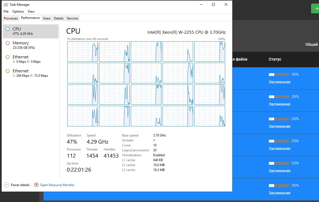Open Resource Monitor link
Image resolution: width=319 pixels, height=202 pixels.
[x=57, y=185]
